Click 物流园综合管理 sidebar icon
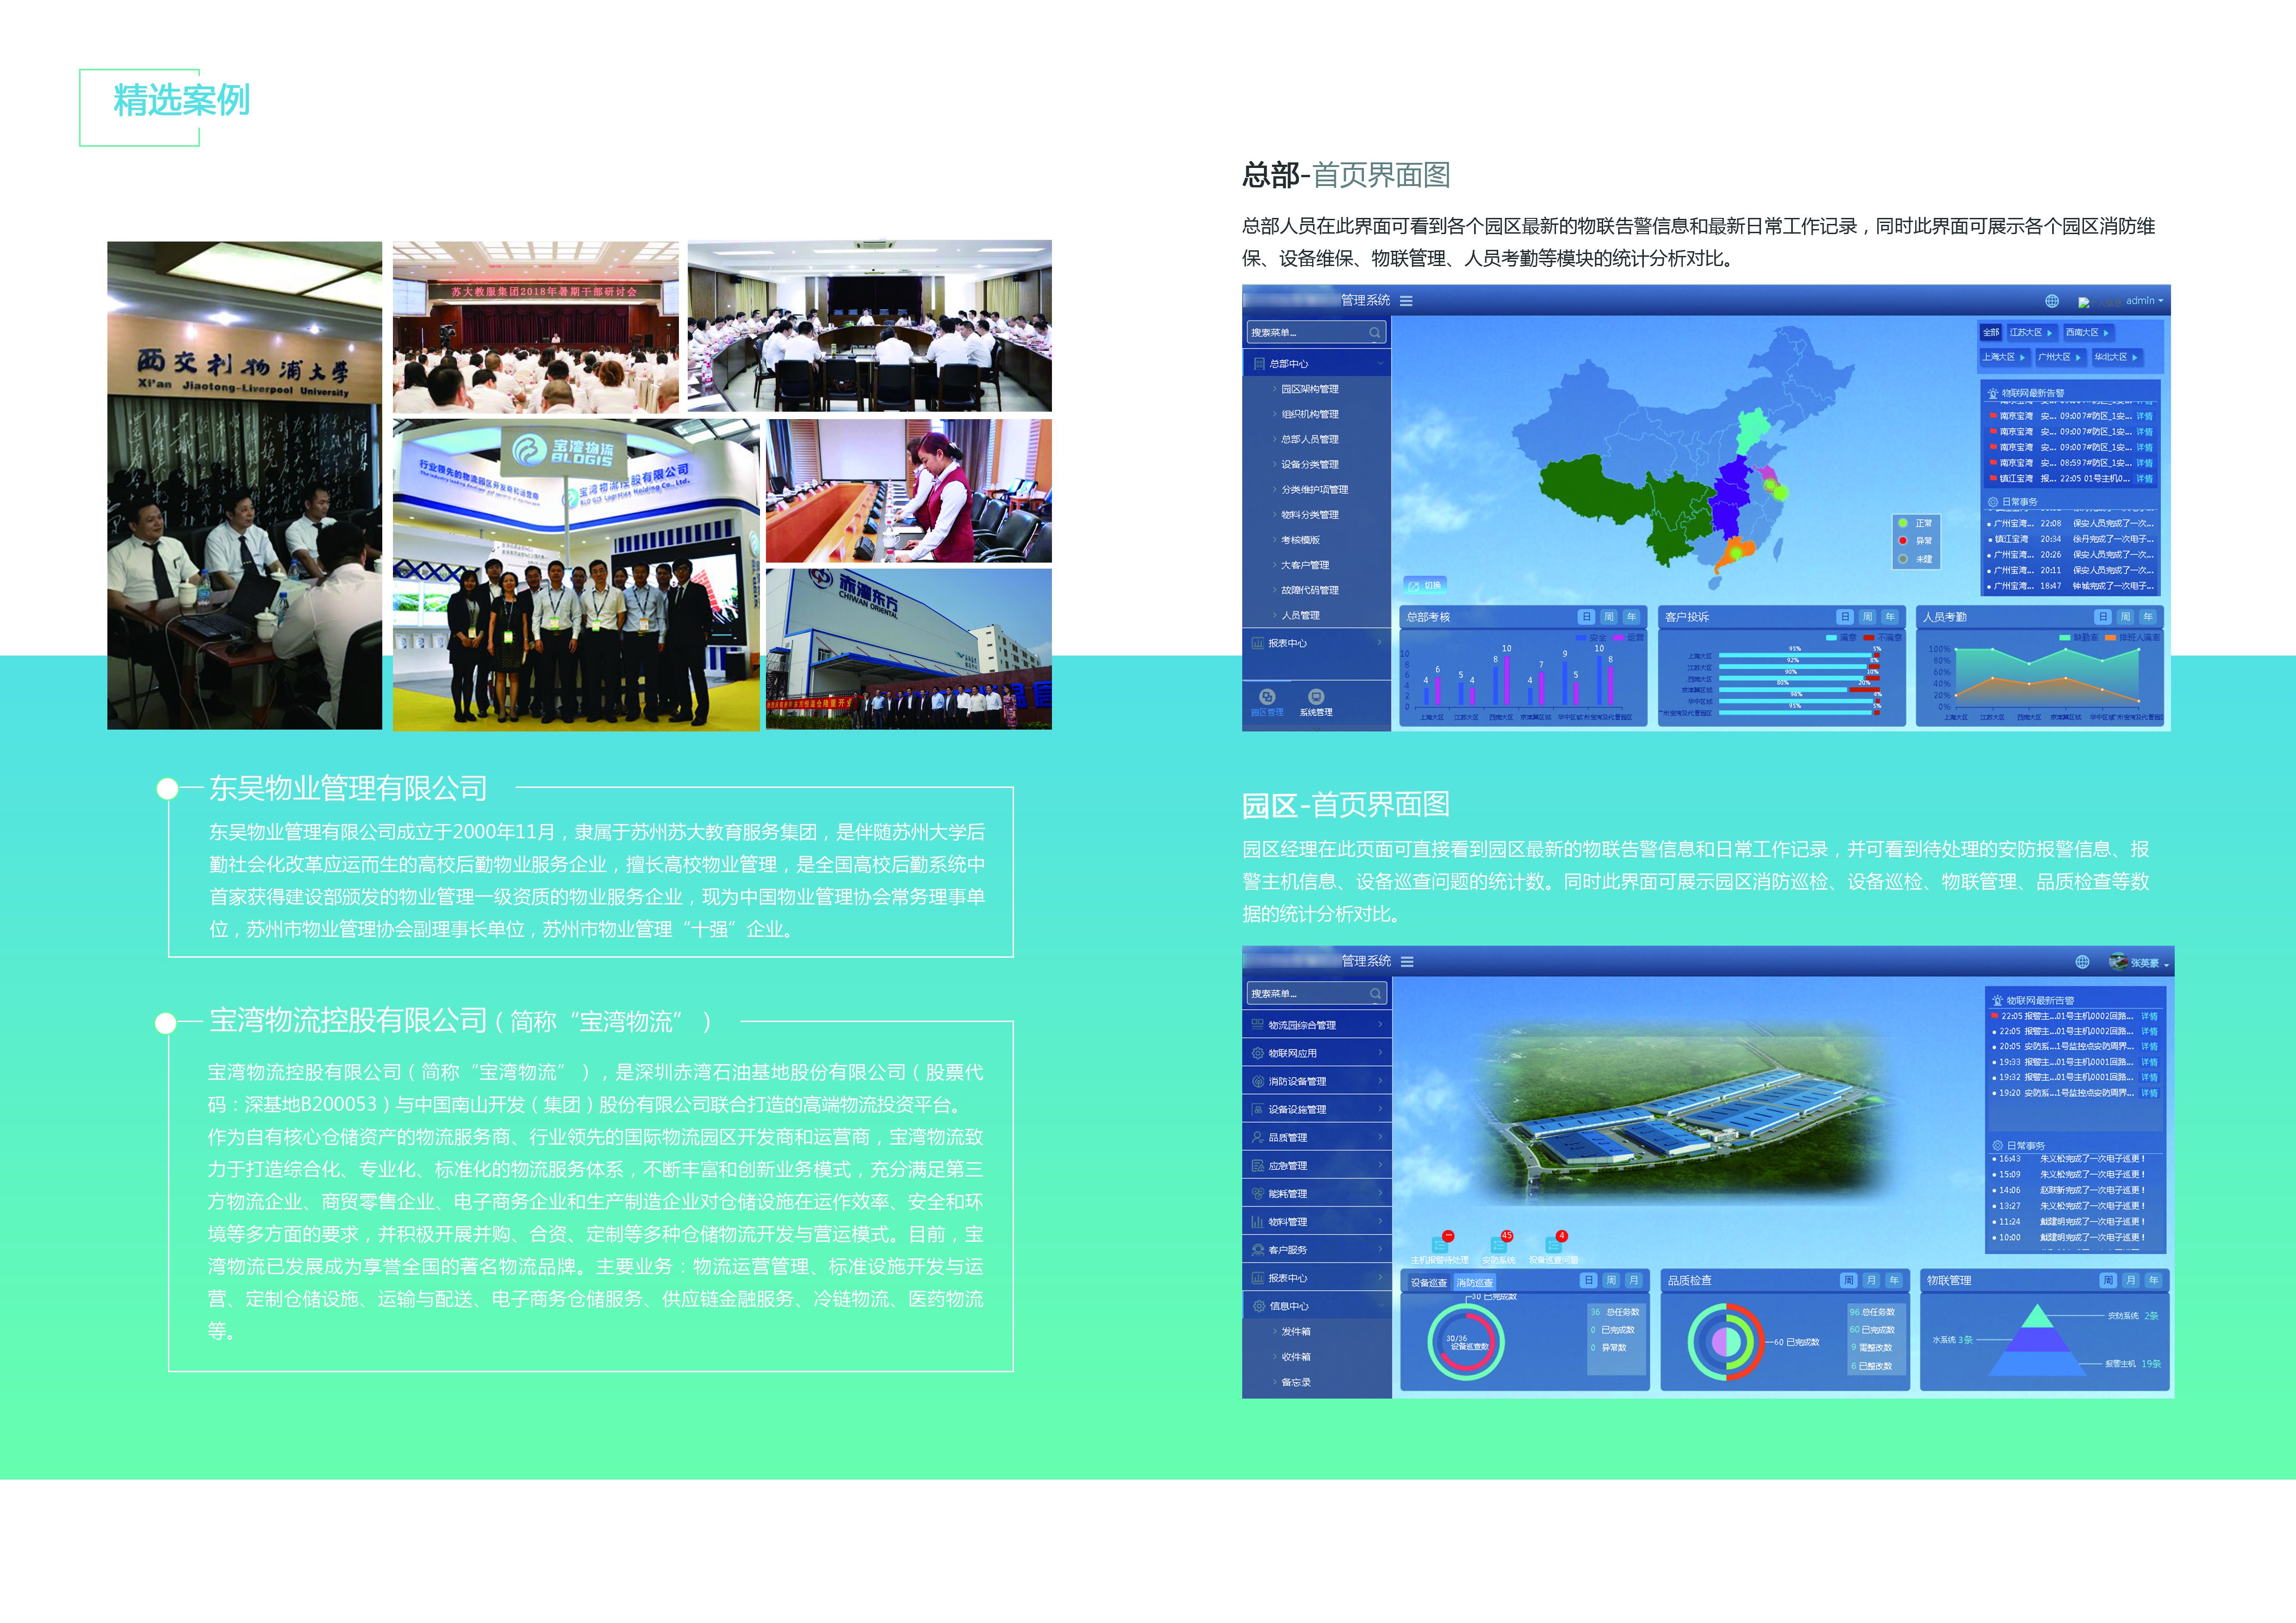This screenshot has height=1623, width=2296. 1258,1024
